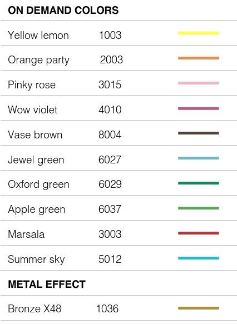
Task: Click the Summer sky blue swatch
Action: pos(198,258)
